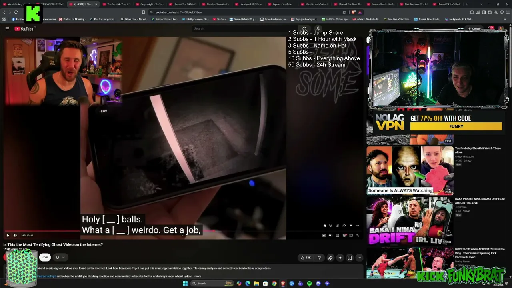Open the Torrent Downloads bookmark
512x288 pixels.
click(427, 19)
